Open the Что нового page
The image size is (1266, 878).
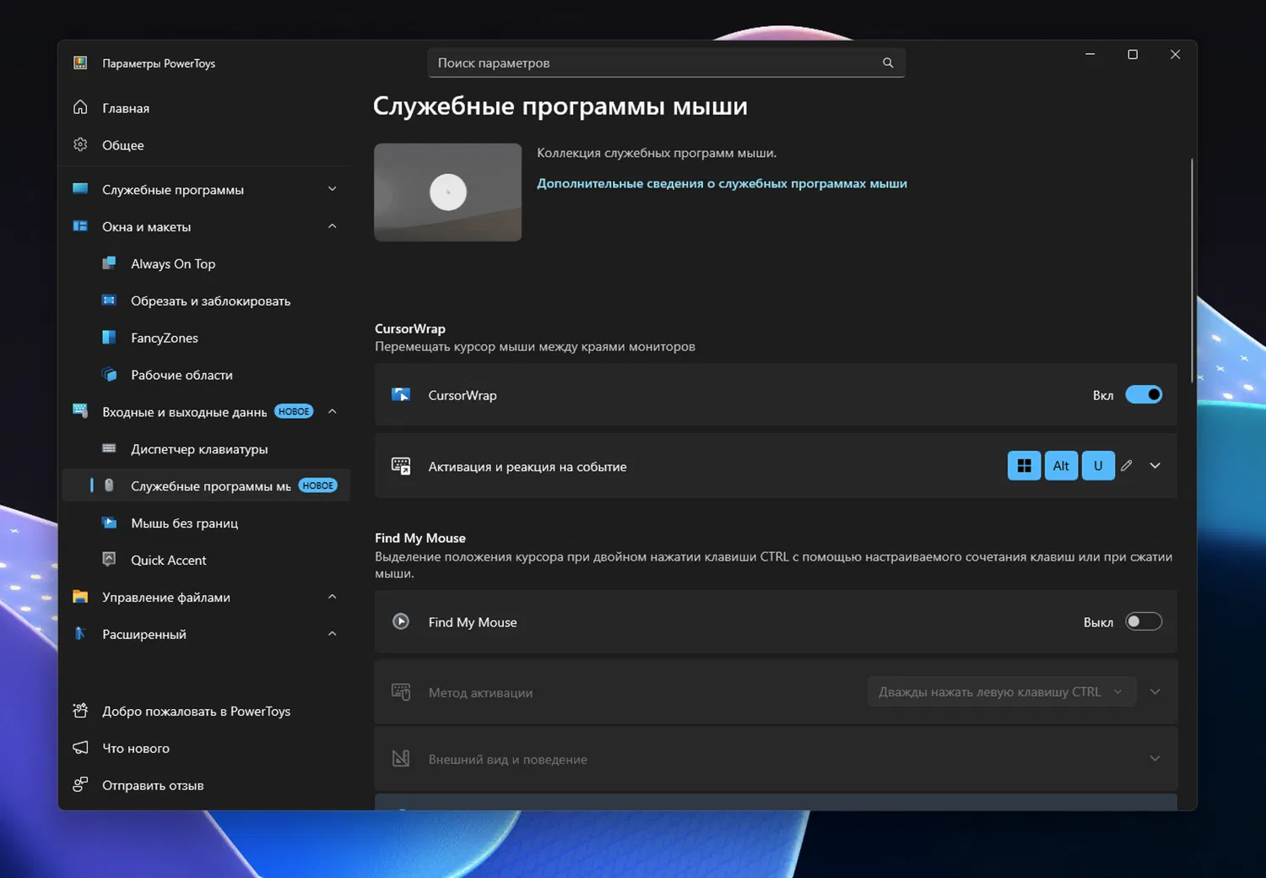pyautogui.click(x=206, y=748)
